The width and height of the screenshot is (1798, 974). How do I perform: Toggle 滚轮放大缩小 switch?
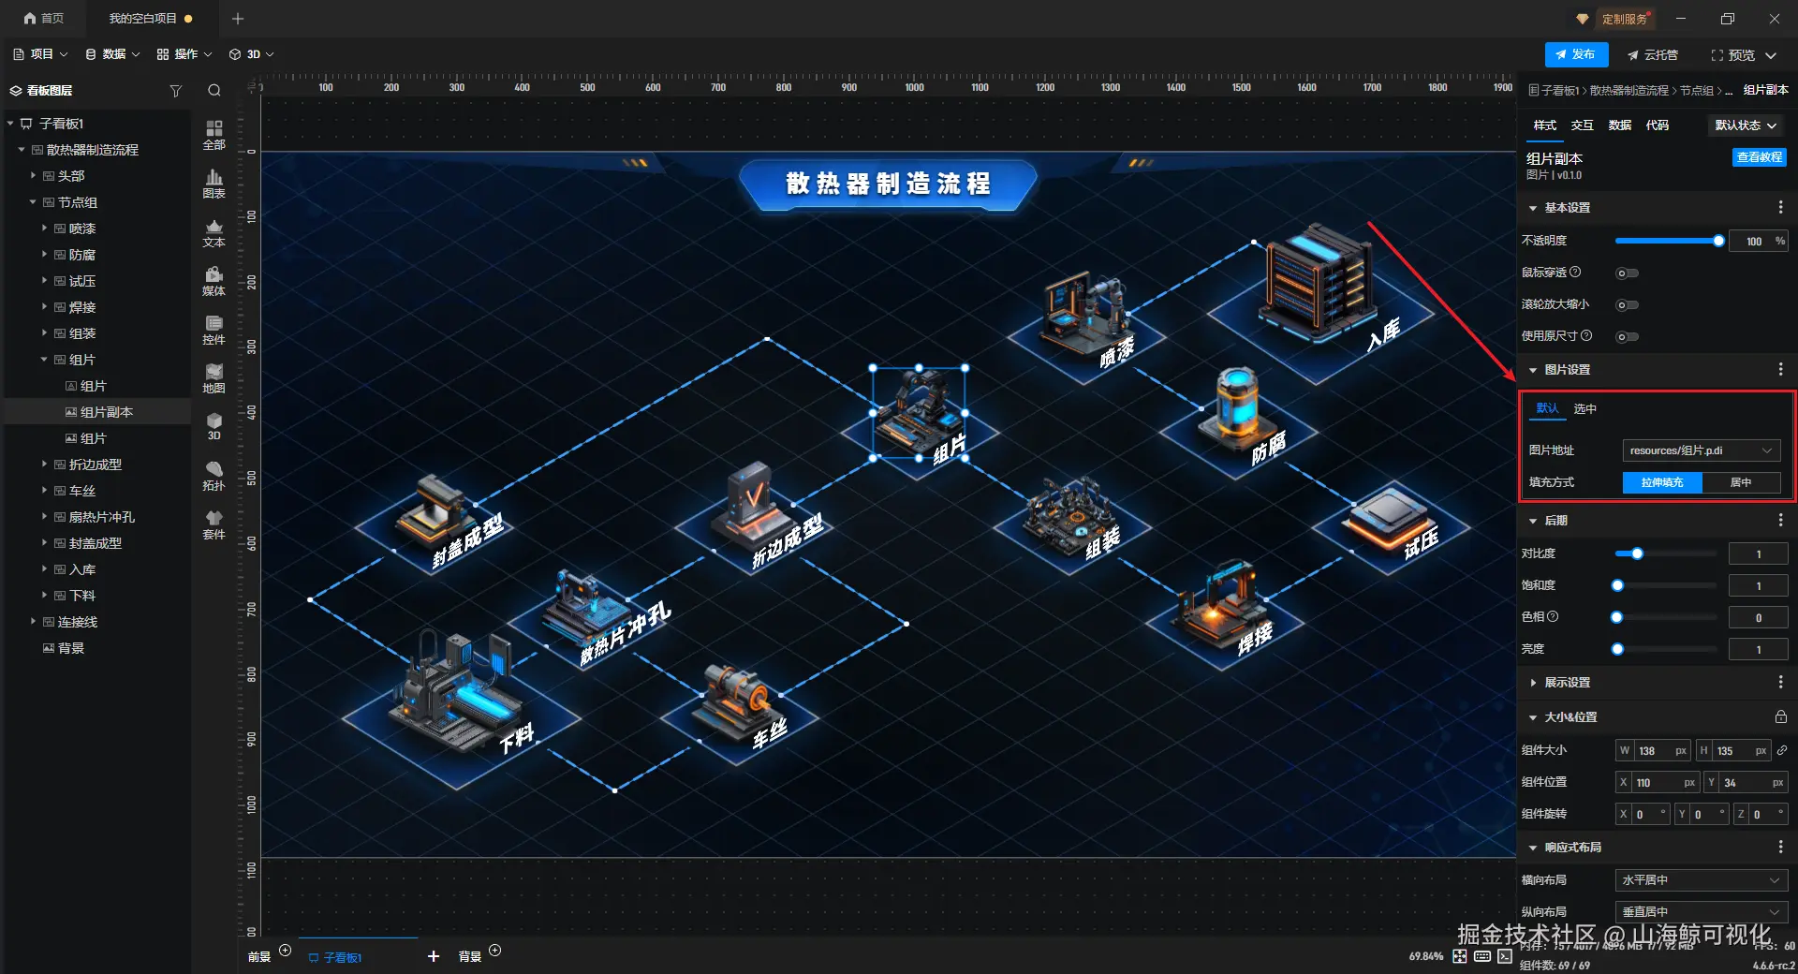[1627, 305]
